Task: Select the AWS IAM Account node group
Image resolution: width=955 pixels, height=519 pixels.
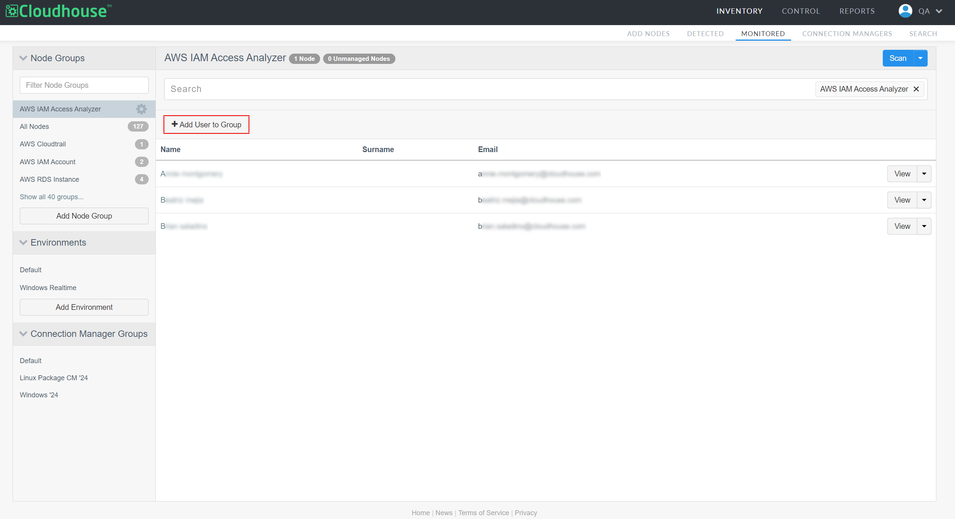Action: (84, 162)
